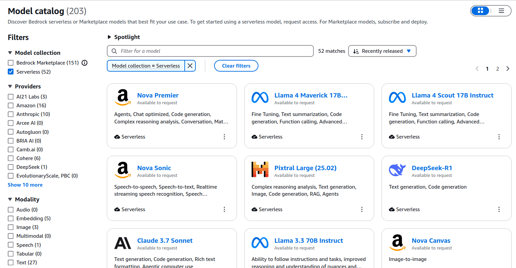The width and height of the screenshot is (516, 268).
Task: Show 10 more providers
Action: [x=25, y=185]
